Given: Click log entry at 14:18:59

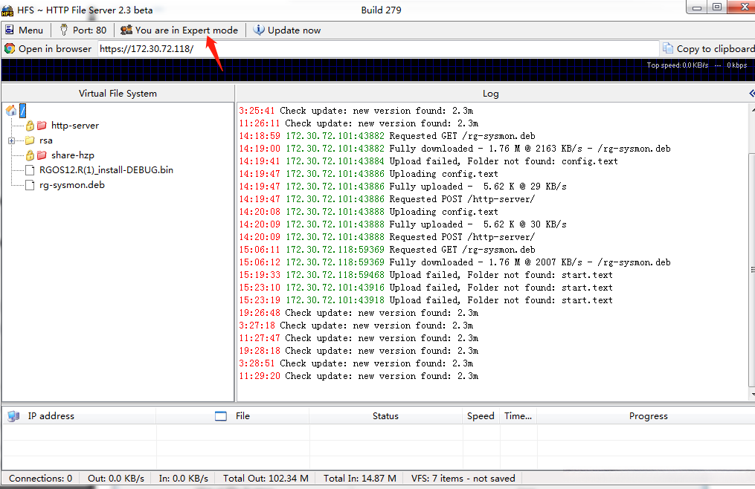Looking at the screenshot, I should (387, 136).
